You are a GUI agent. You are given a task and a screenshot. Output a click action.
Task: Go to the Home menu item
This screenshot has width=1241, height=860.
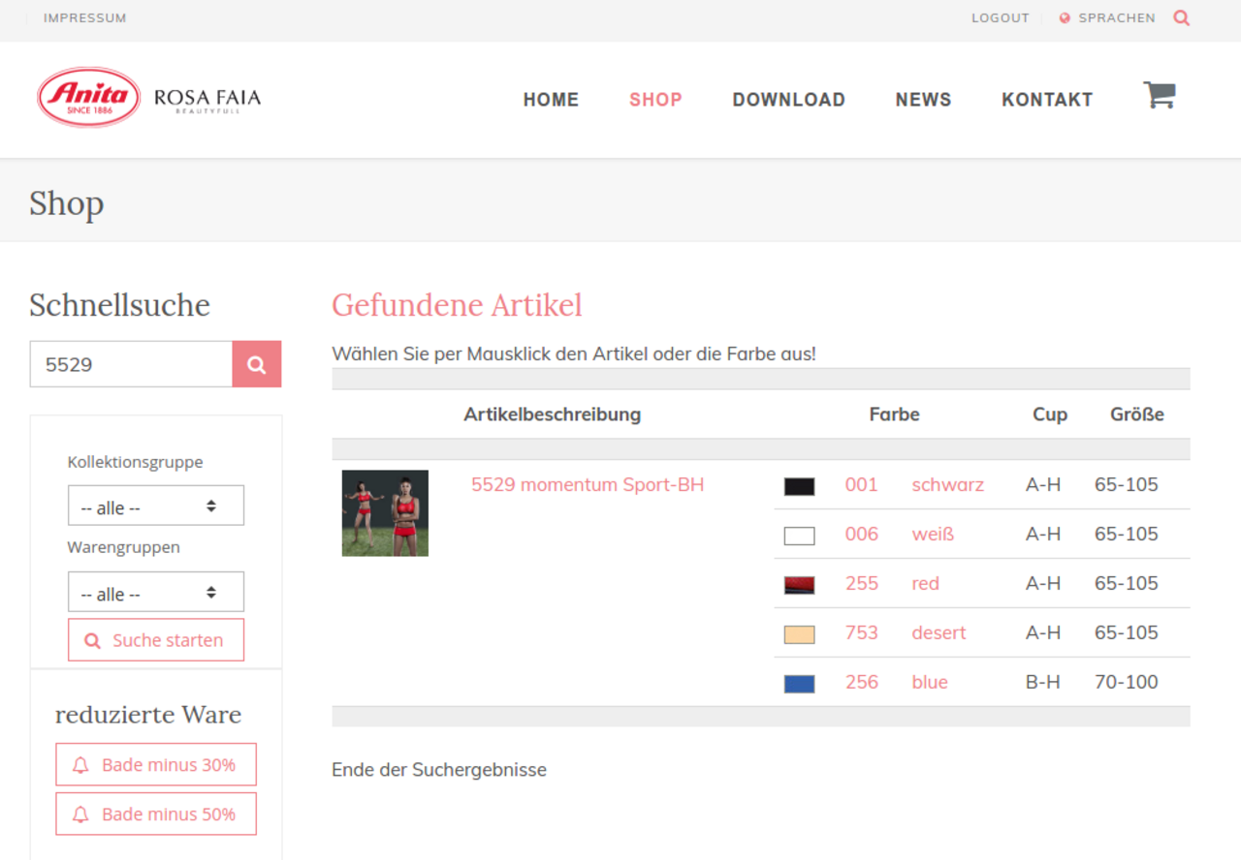tap(551, 100)
